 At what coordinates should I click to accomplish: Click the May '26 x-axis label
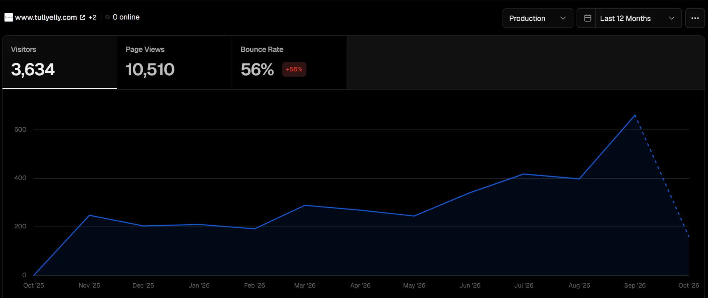click(x=414, y=285)
